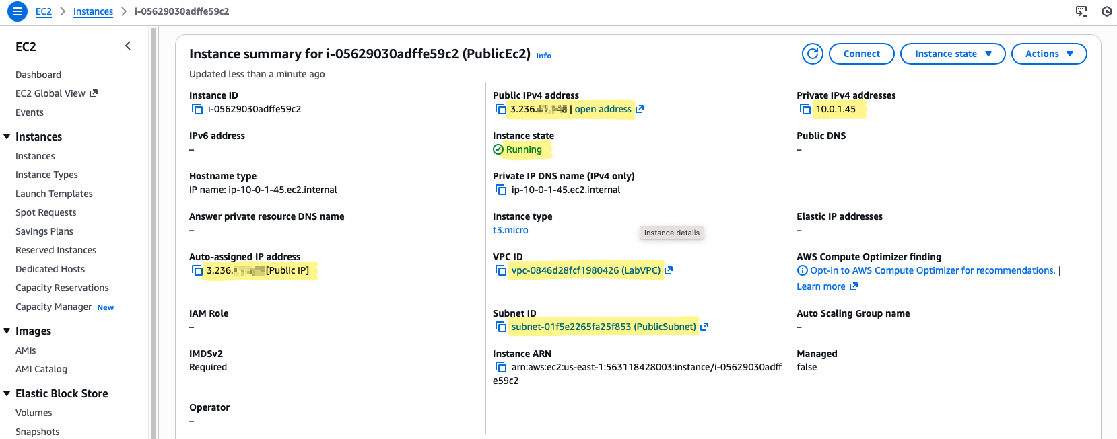The height and width of the screenshot is (439, 1117).
Task: Open Capacity Manager in sidebar
Action: (53, 307)
